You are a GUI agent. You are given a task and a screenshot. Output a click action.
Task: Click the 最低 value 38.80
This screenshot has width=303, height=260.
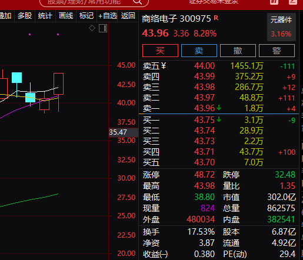click(205, 197)
